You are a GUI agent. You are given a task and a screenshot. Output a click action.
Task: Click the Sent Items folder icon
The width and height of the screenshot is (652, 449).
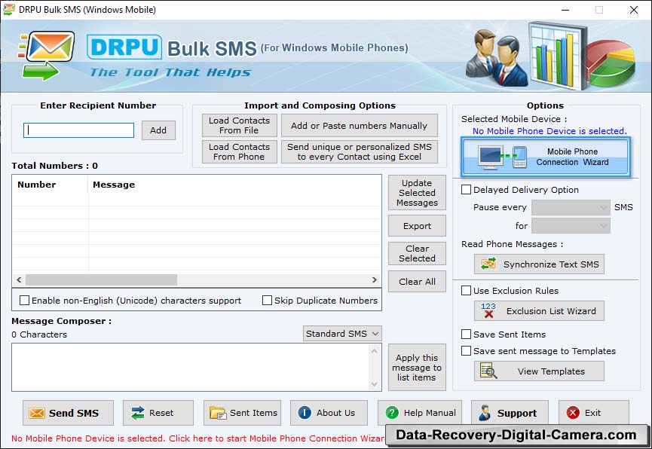tap(218, 413)
